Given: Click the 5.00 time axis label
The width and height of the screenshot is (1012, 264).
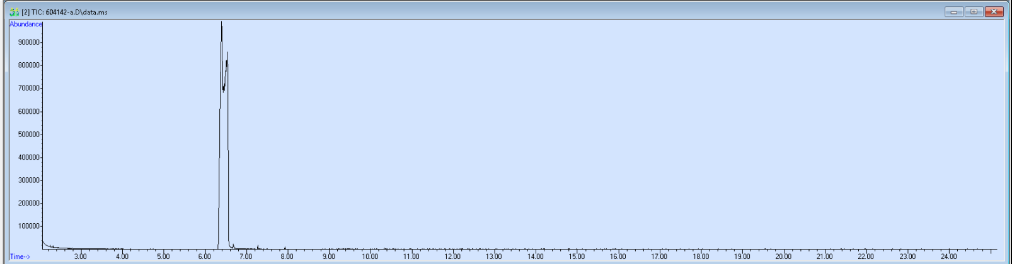Looking at the screenshot, I should pos(163,256).
